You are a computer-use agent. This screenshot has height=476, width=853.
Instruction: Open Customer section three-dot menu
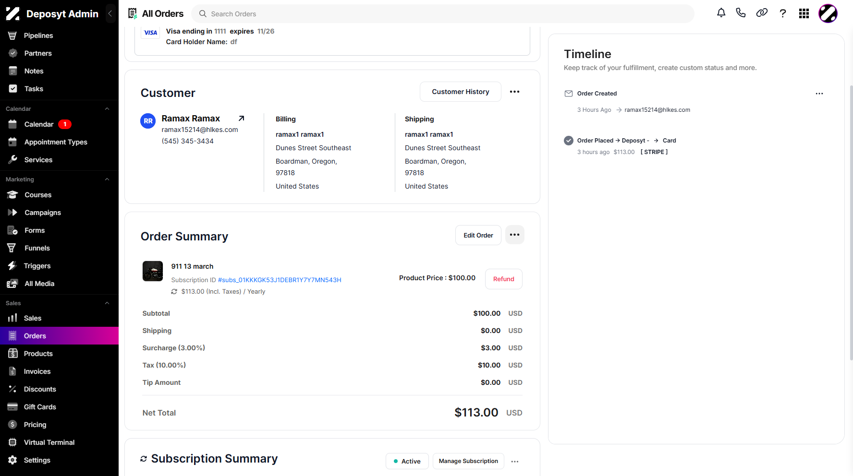click(x=514, y=92)
